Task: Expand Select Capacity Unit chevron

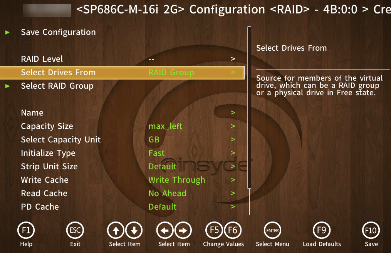Action: click(233, 139)
